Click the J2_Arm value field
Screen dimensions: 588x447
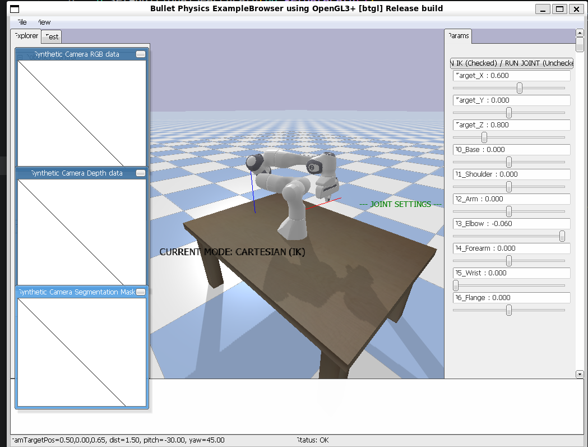pos(512,199)
